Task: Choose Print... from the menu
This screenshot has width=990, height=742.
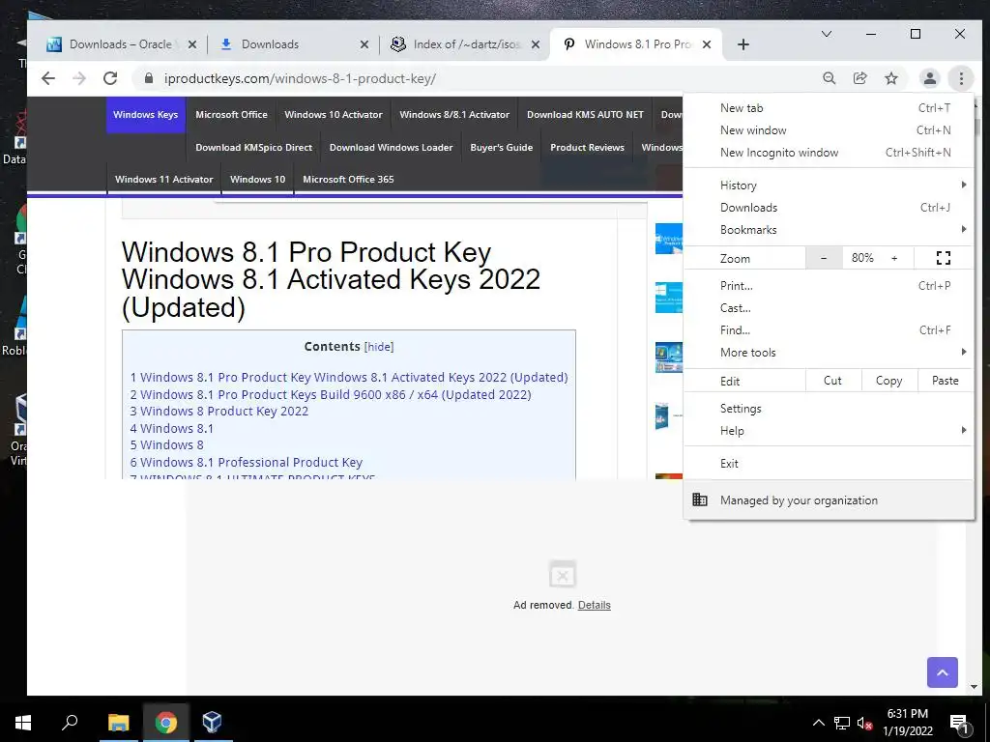Action: click(829, 286)
